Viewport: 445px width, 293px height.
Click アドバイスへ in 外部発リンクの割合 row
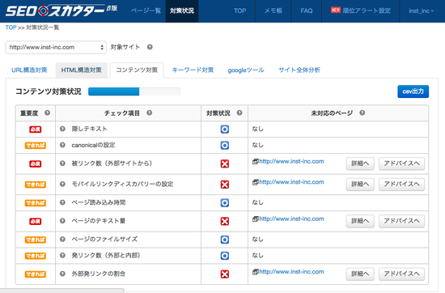[401, 274]
